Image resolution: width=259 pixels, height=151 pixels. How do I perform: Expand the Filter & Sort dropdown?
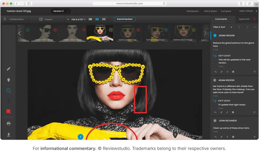(x=220, y=27)
